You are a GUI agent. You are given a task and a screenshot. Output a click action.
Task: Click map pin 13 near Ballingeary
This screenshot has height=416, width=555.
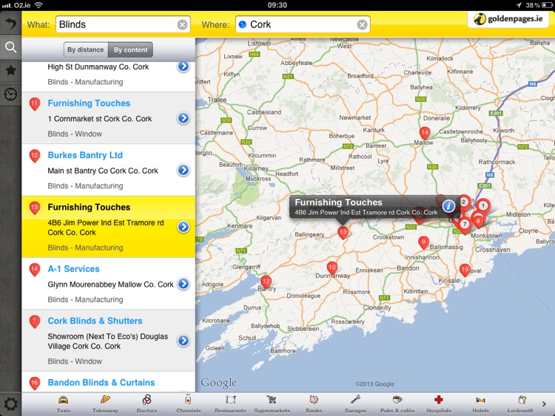click(343, 233)
